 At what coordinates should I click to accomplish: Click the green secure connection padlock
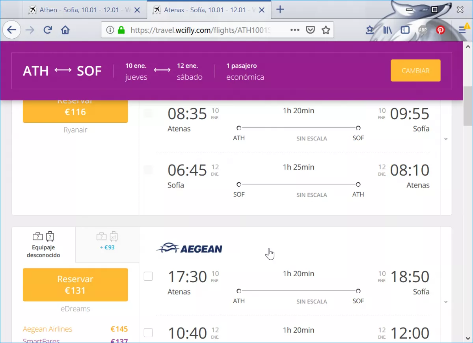(121, 30)
